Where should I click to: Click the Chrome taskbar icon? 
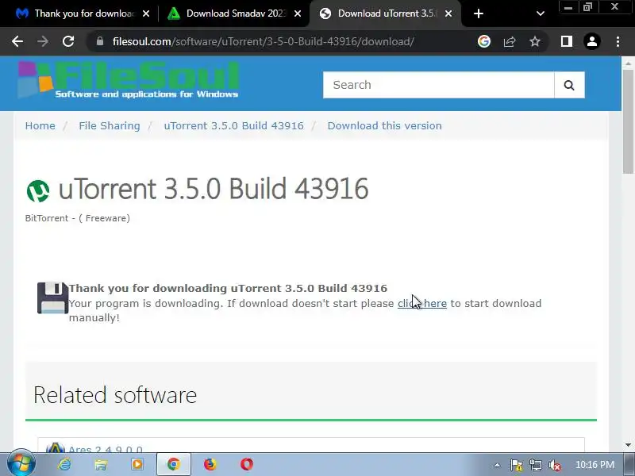click(173, 464)
